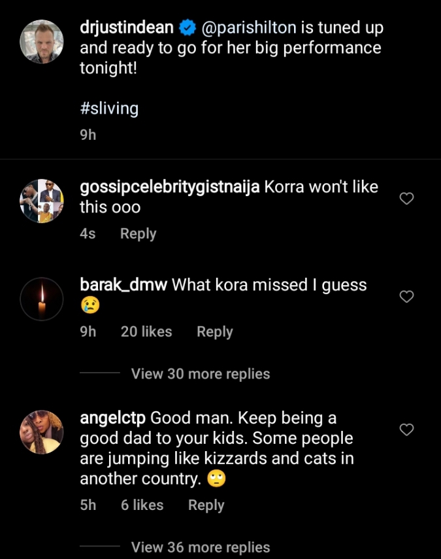Like angelctp's comment with the heart
Screen dimensions: 441x559
(x=406, y=430)
